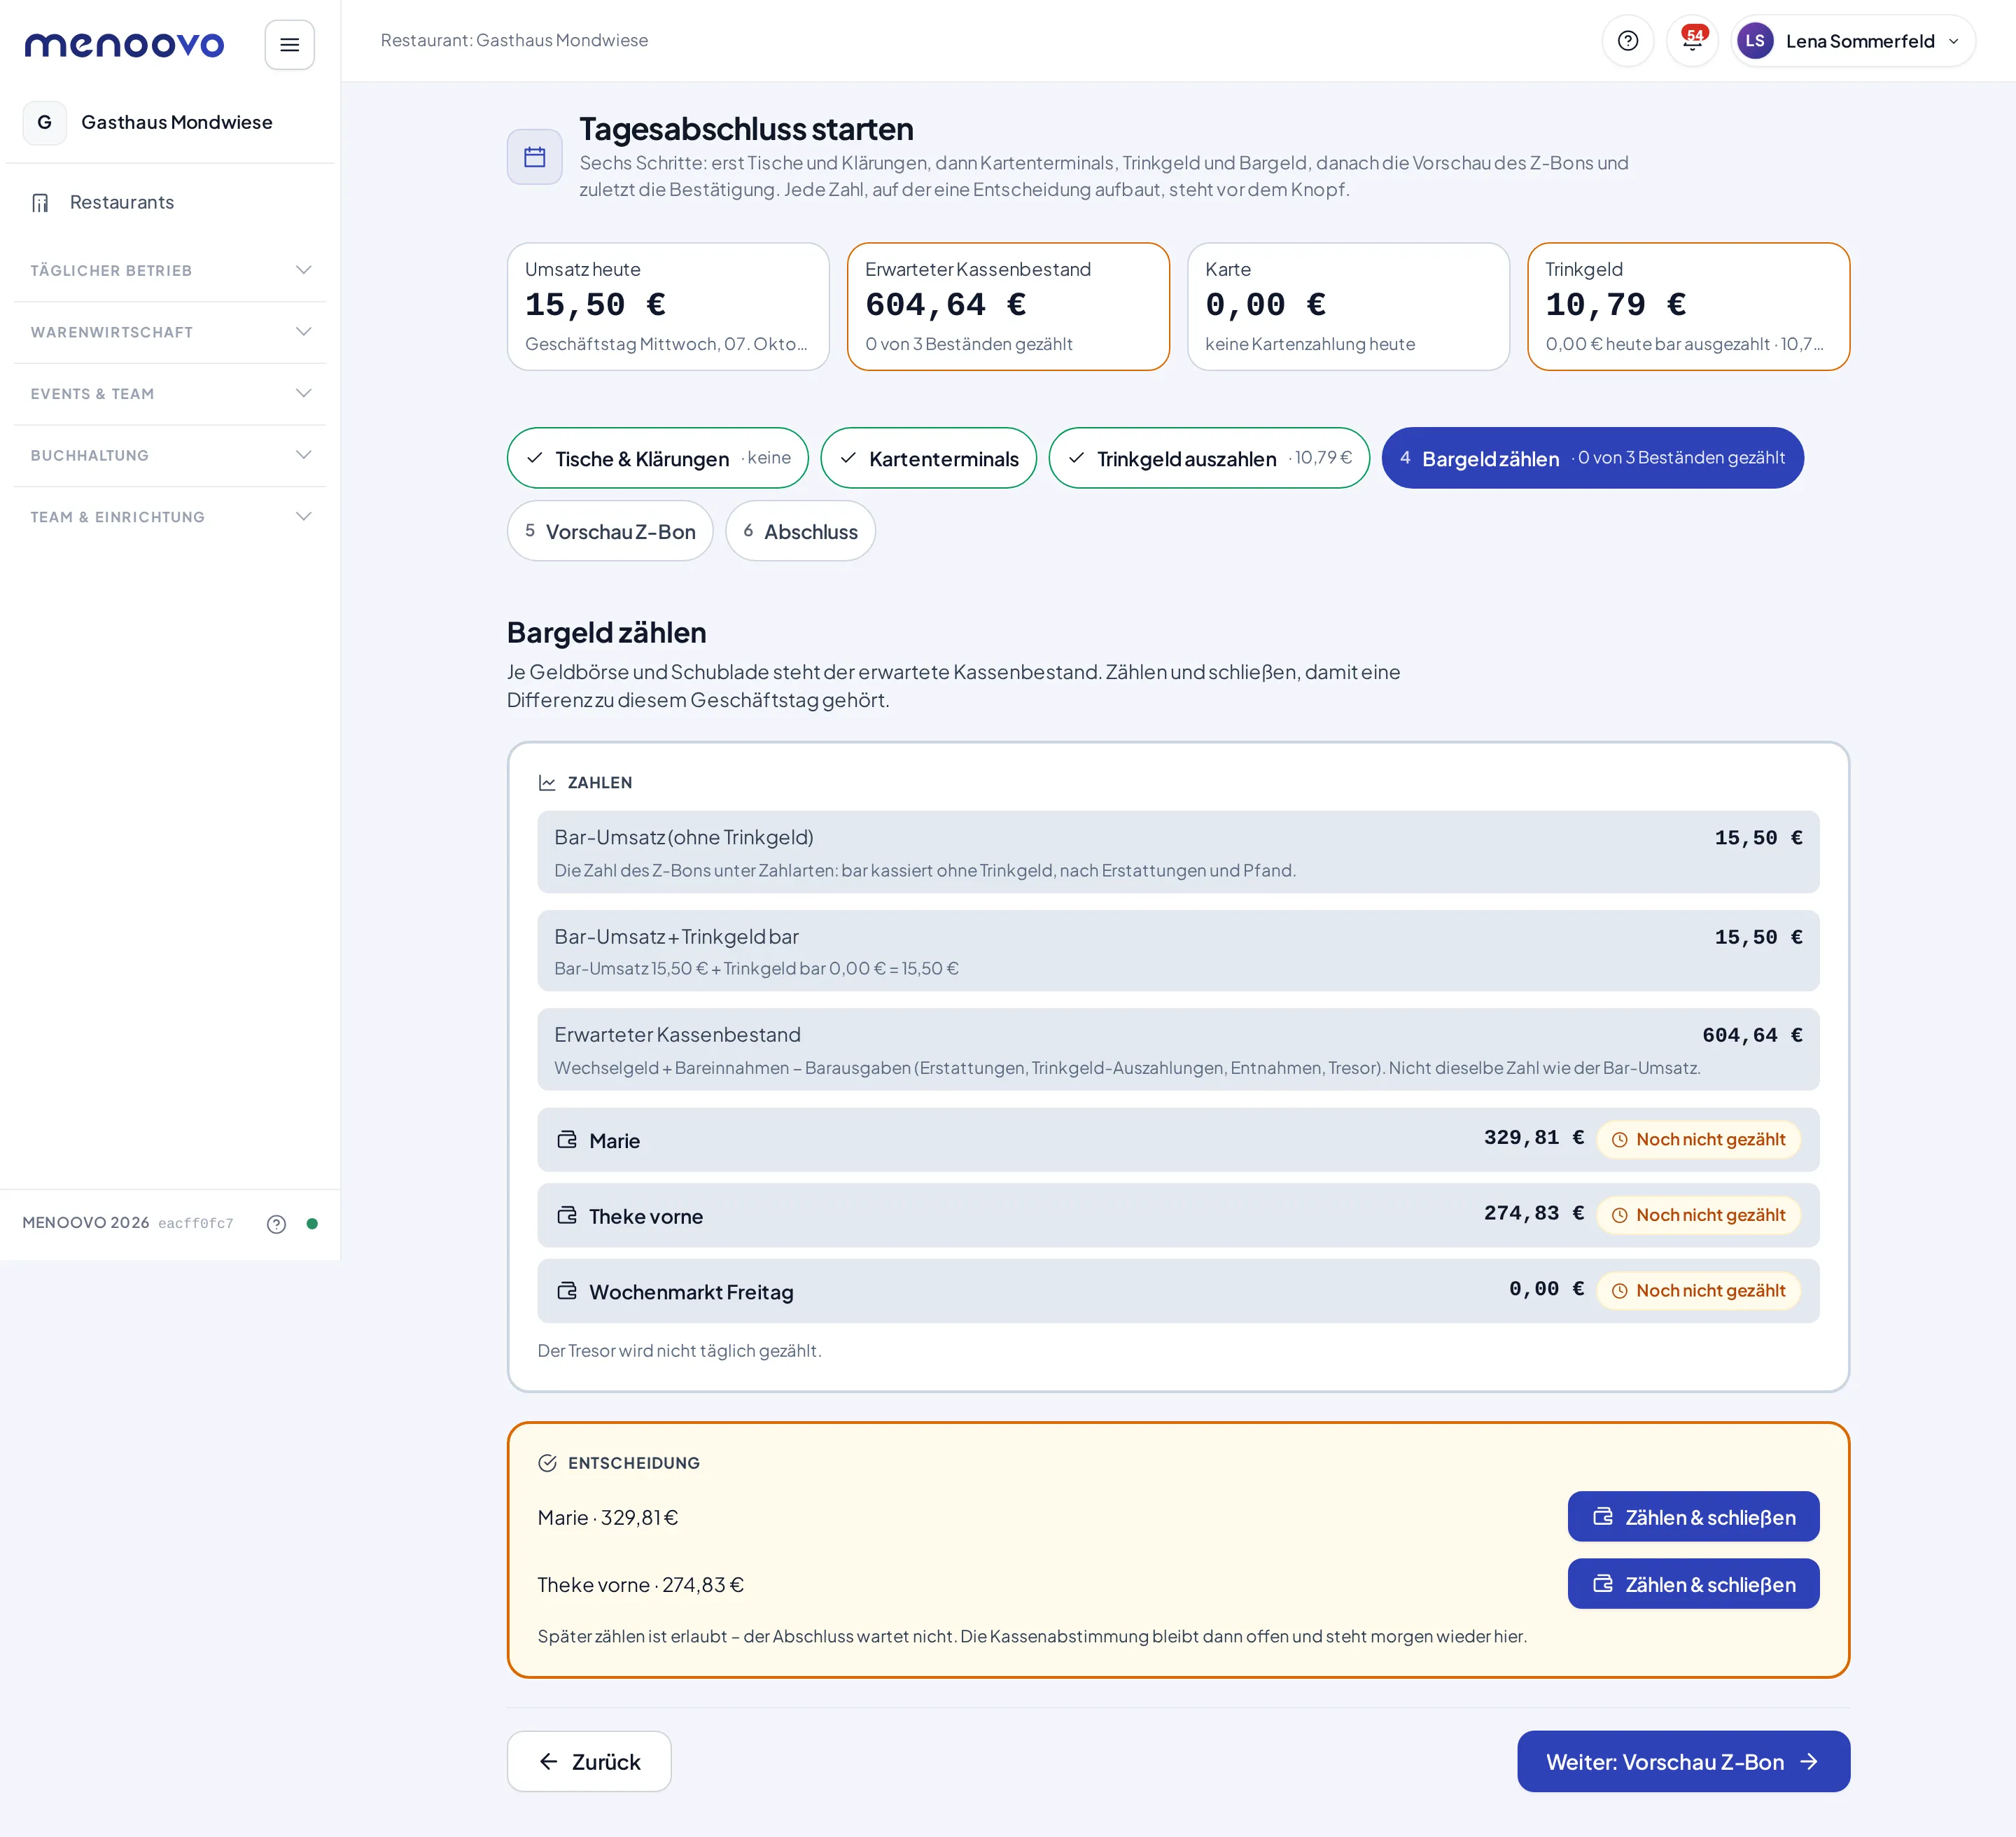Click the Karte summary card

tap(1348, 307)
